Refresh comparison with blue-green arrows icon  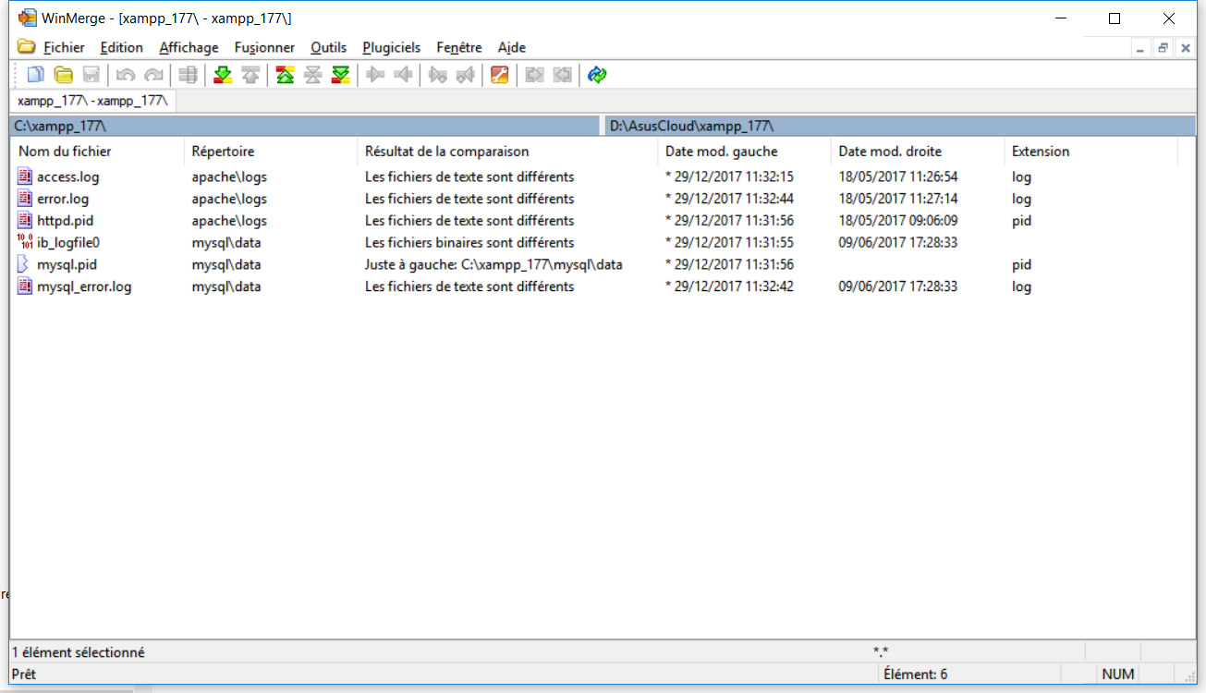[597, 75]
